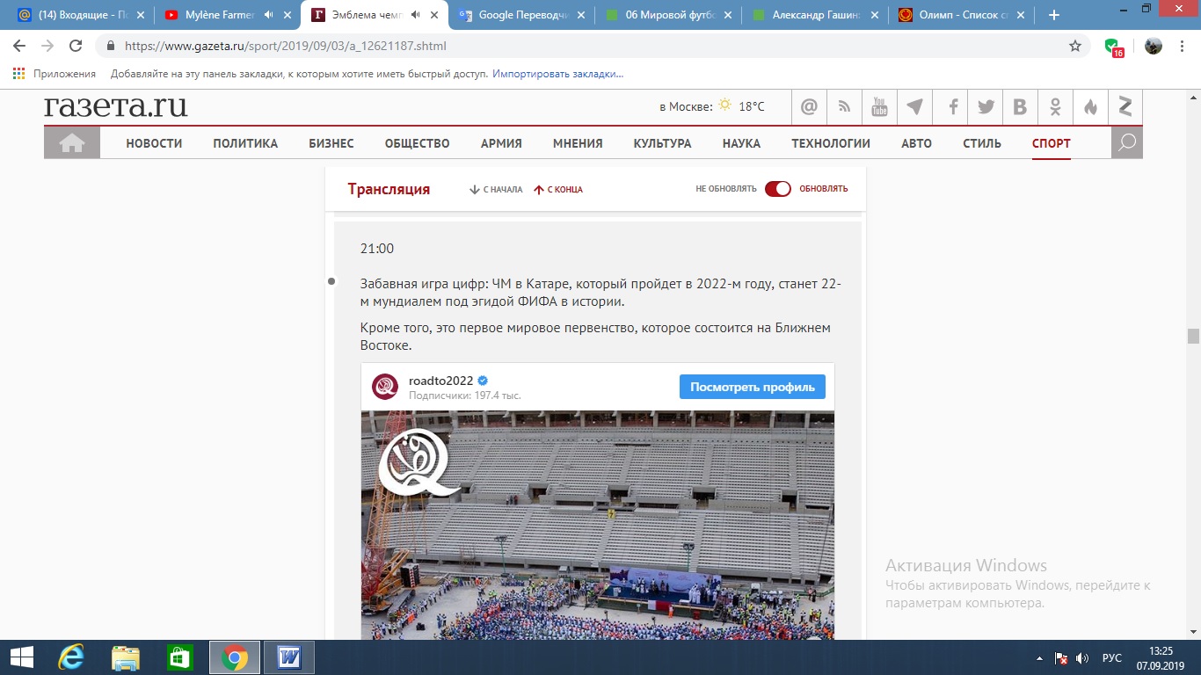1201x675 pixels.
Task: Open АРМИЯ section
Action: point(501,143)
